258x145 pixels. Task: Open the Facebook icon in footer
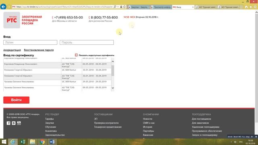8,123
